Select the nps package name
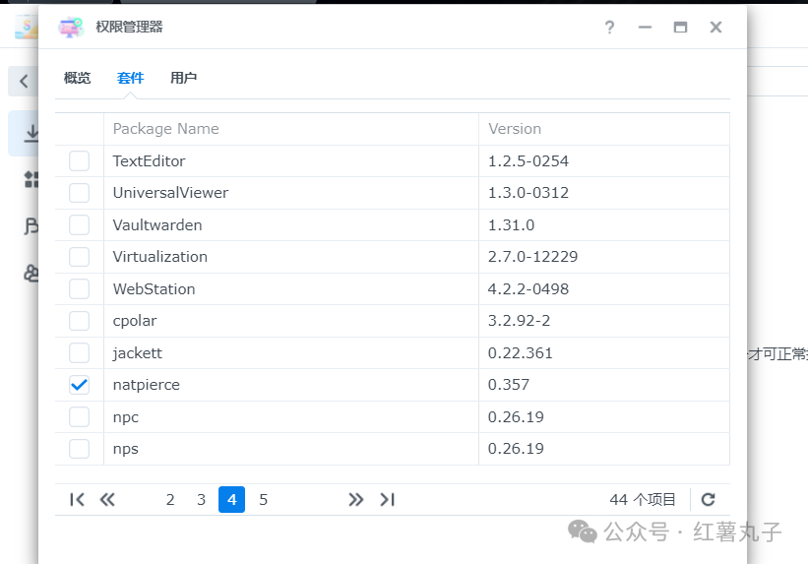808x564 pixels. pyautogui.click(x=126, y=449)
